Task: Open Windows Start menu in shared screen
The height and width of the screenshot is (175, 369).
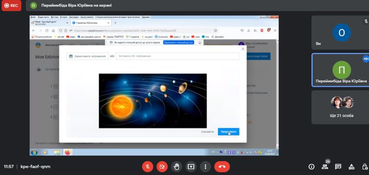Action: [34, 152]
